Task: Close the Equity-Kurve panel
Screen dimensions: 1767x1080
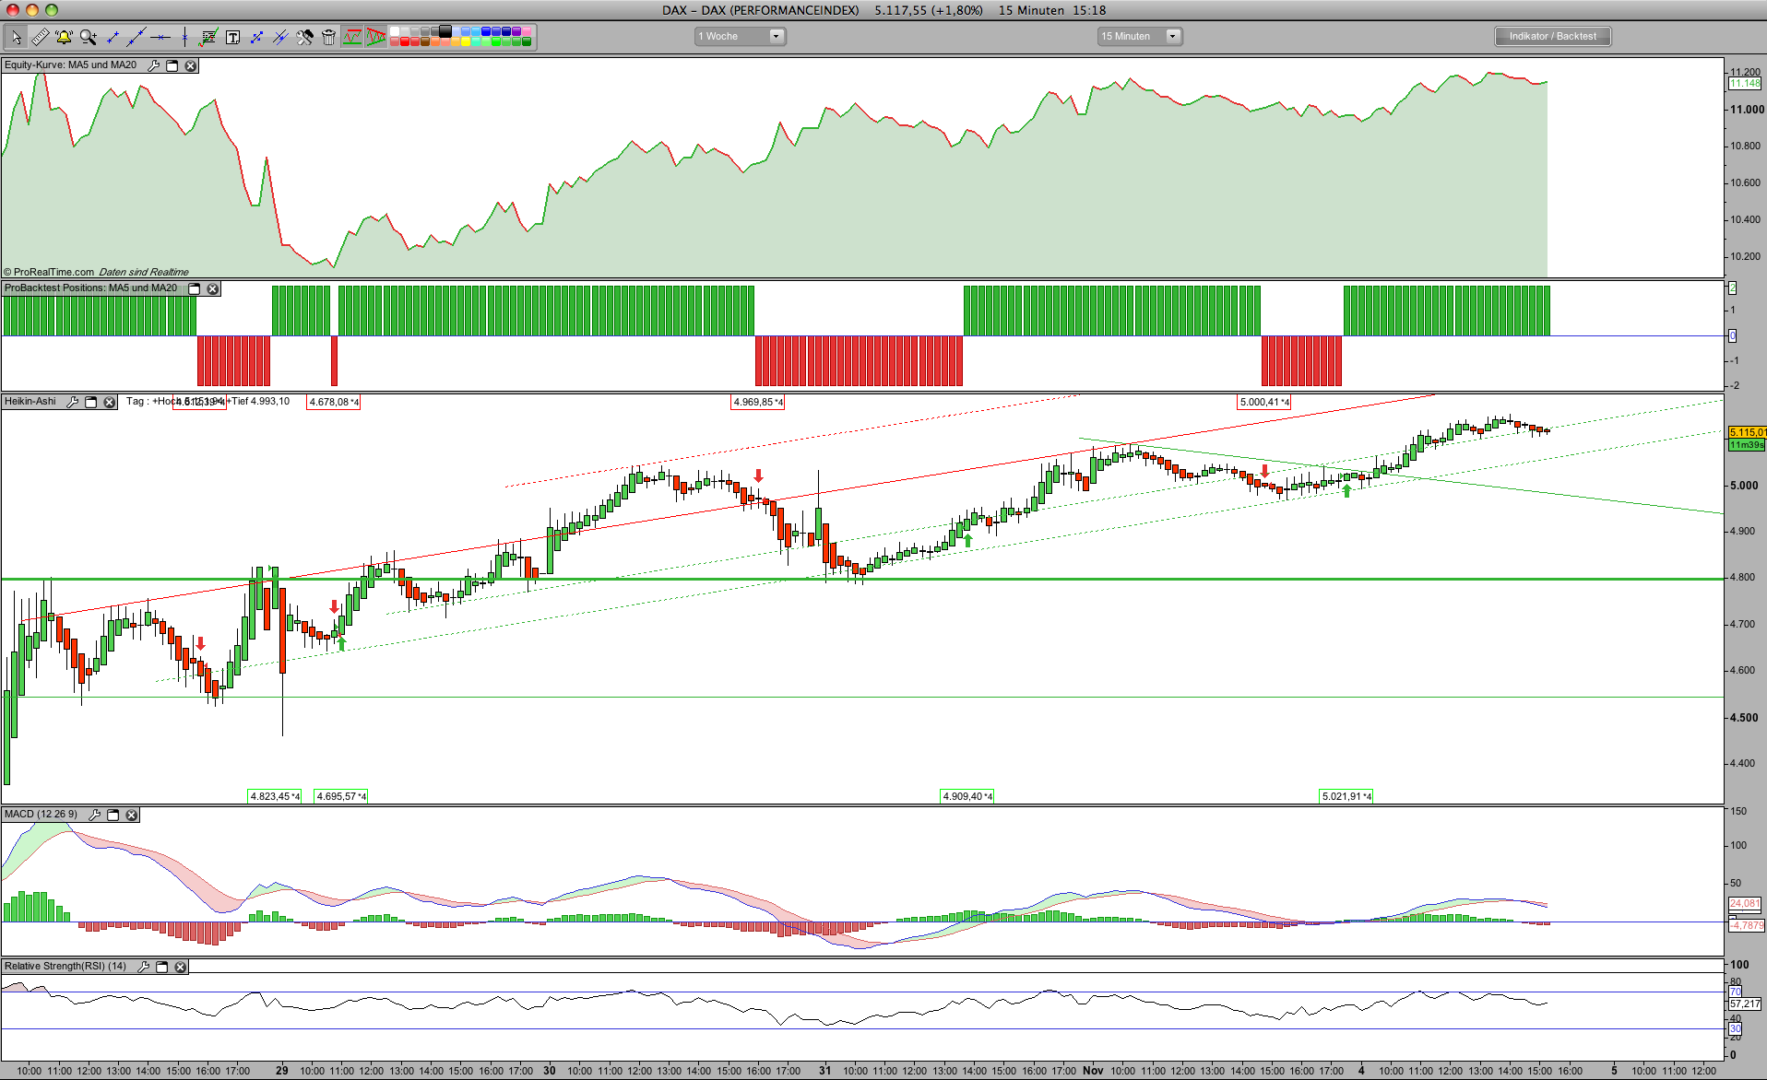Action: (x=191, y=65)
